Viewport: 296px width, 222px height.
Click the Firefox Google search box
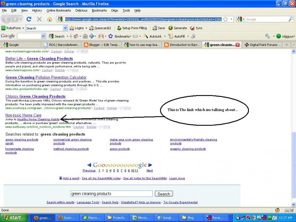[267, 19]
